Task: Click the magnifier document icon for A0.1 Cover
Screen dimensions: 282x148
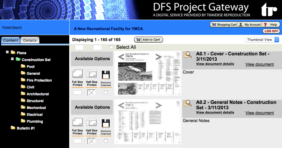Action: (188, 55)
